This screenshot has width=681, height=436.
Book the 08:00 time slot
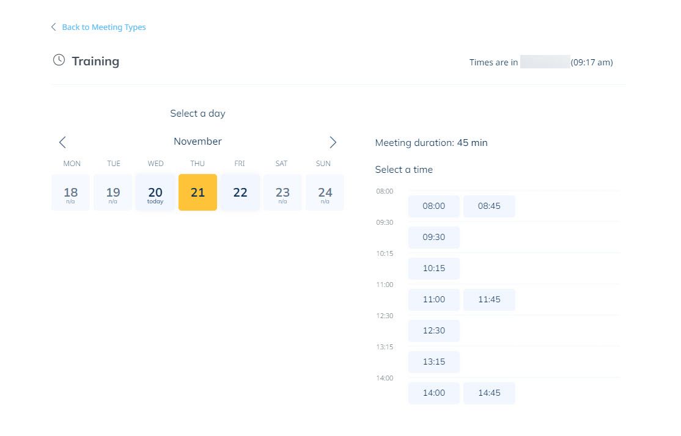pyautogui.click(x=433, y=206)
